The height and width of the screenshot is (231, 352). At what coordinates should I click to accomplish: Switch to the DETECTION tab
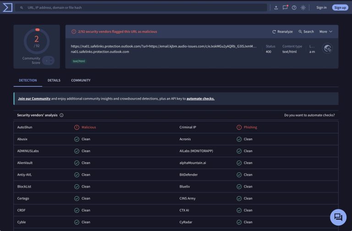click(x=28, y=80)
